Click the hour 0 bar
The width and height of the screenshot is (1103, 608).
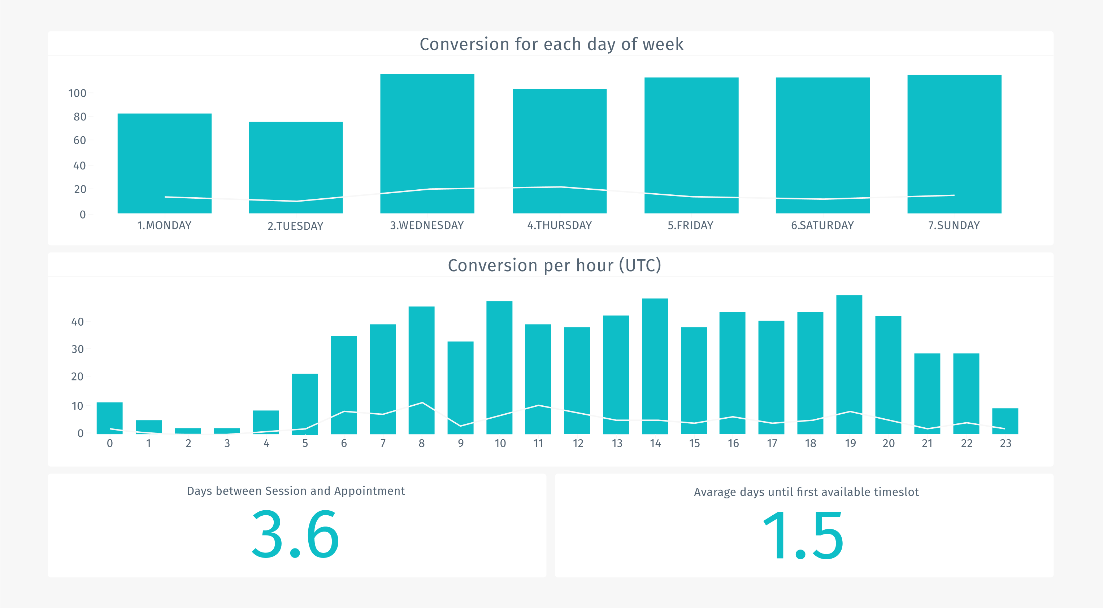pos(110,418)
